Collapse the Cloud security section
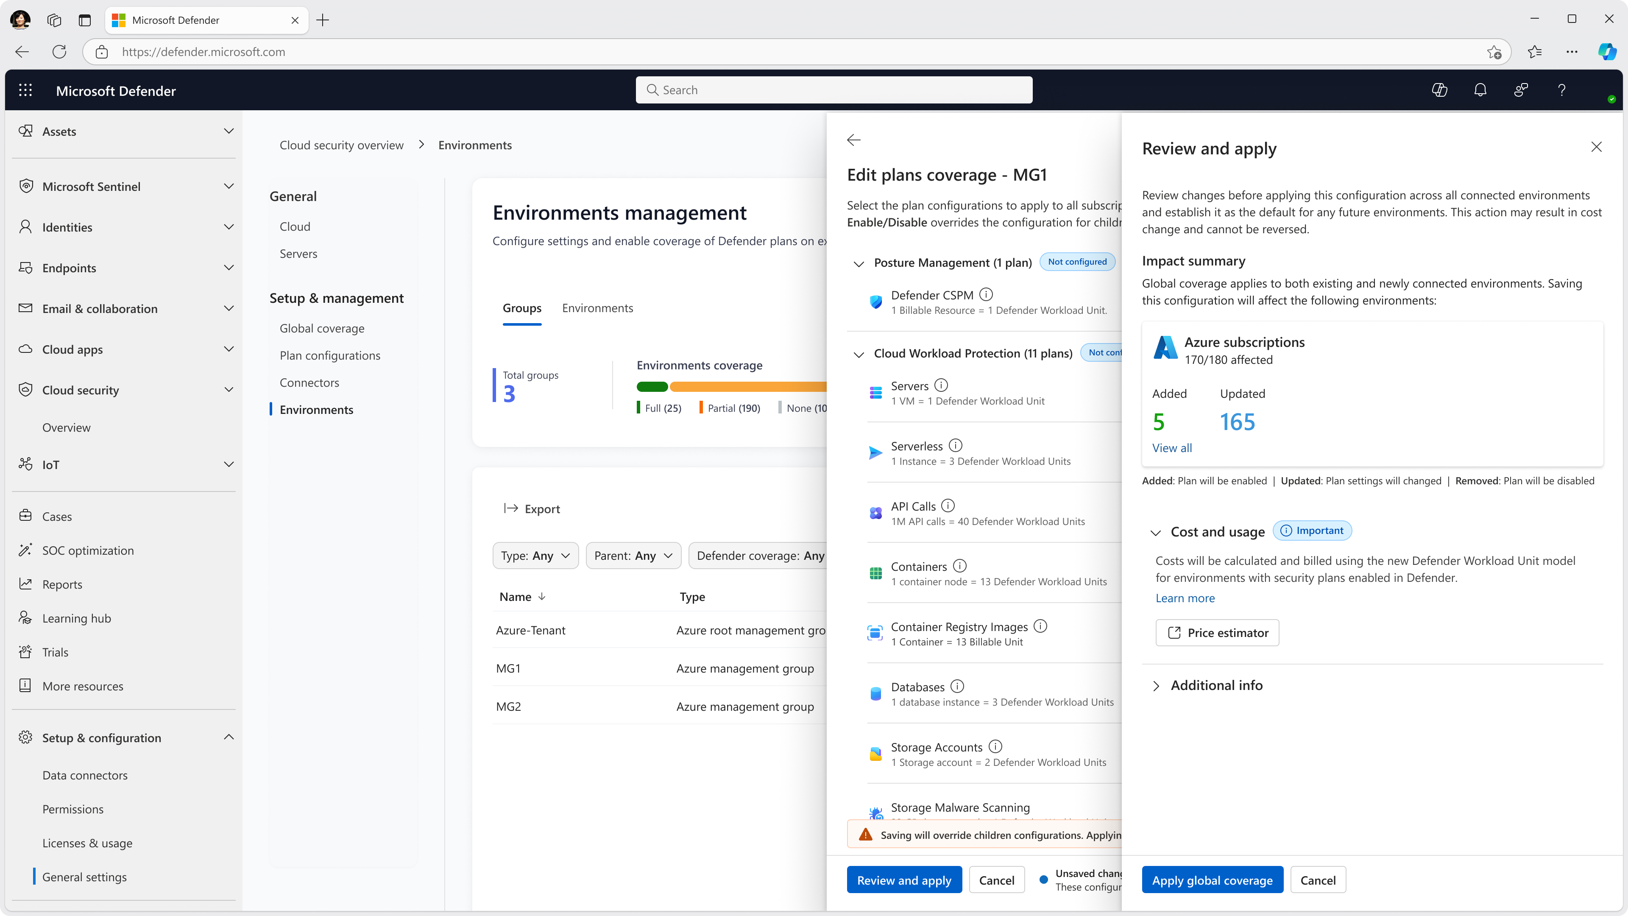 [229, 390]
